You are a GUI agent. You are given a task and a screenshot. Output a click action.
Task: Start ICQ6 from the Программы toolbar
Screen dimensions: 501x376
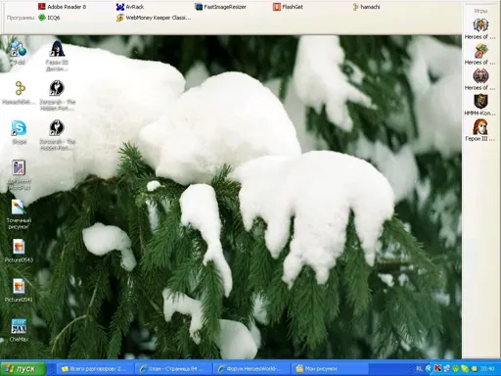tap(49, 18)
